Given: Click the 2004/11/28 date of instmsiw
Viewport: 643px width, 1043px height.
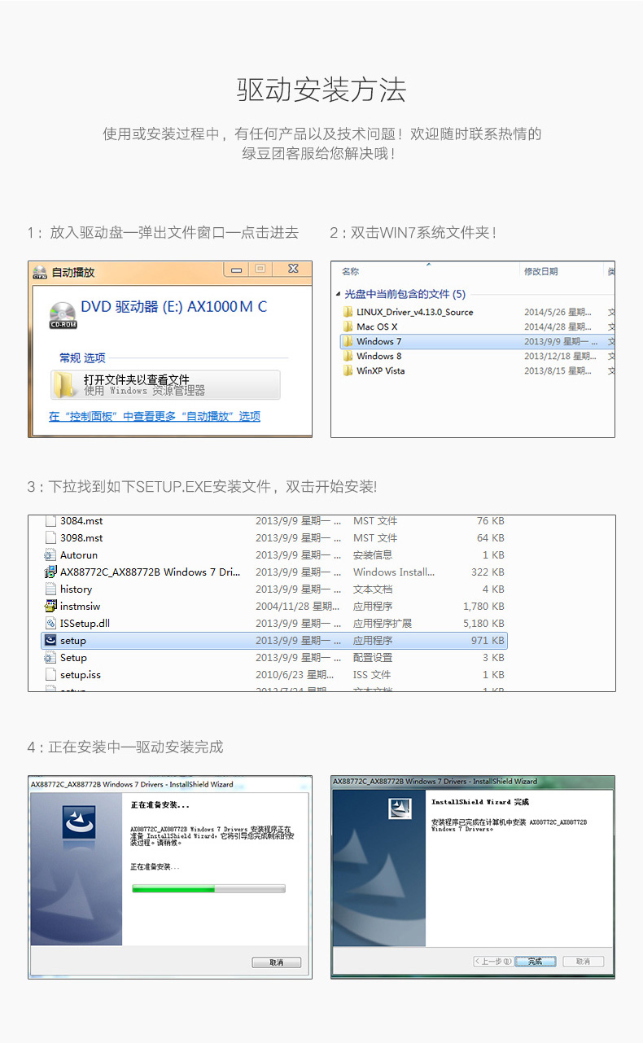Looking at the screenshot, I should 298,606.
